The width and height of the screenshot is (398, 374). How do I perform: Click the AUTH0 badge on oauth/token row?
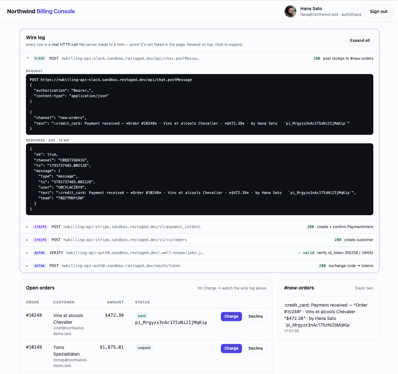[40, 266]
